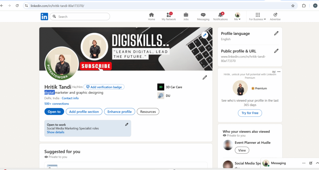Viewport: 319px width, 170px height.
Task: Open the ad options ellipsis menu
Action: 279,72
